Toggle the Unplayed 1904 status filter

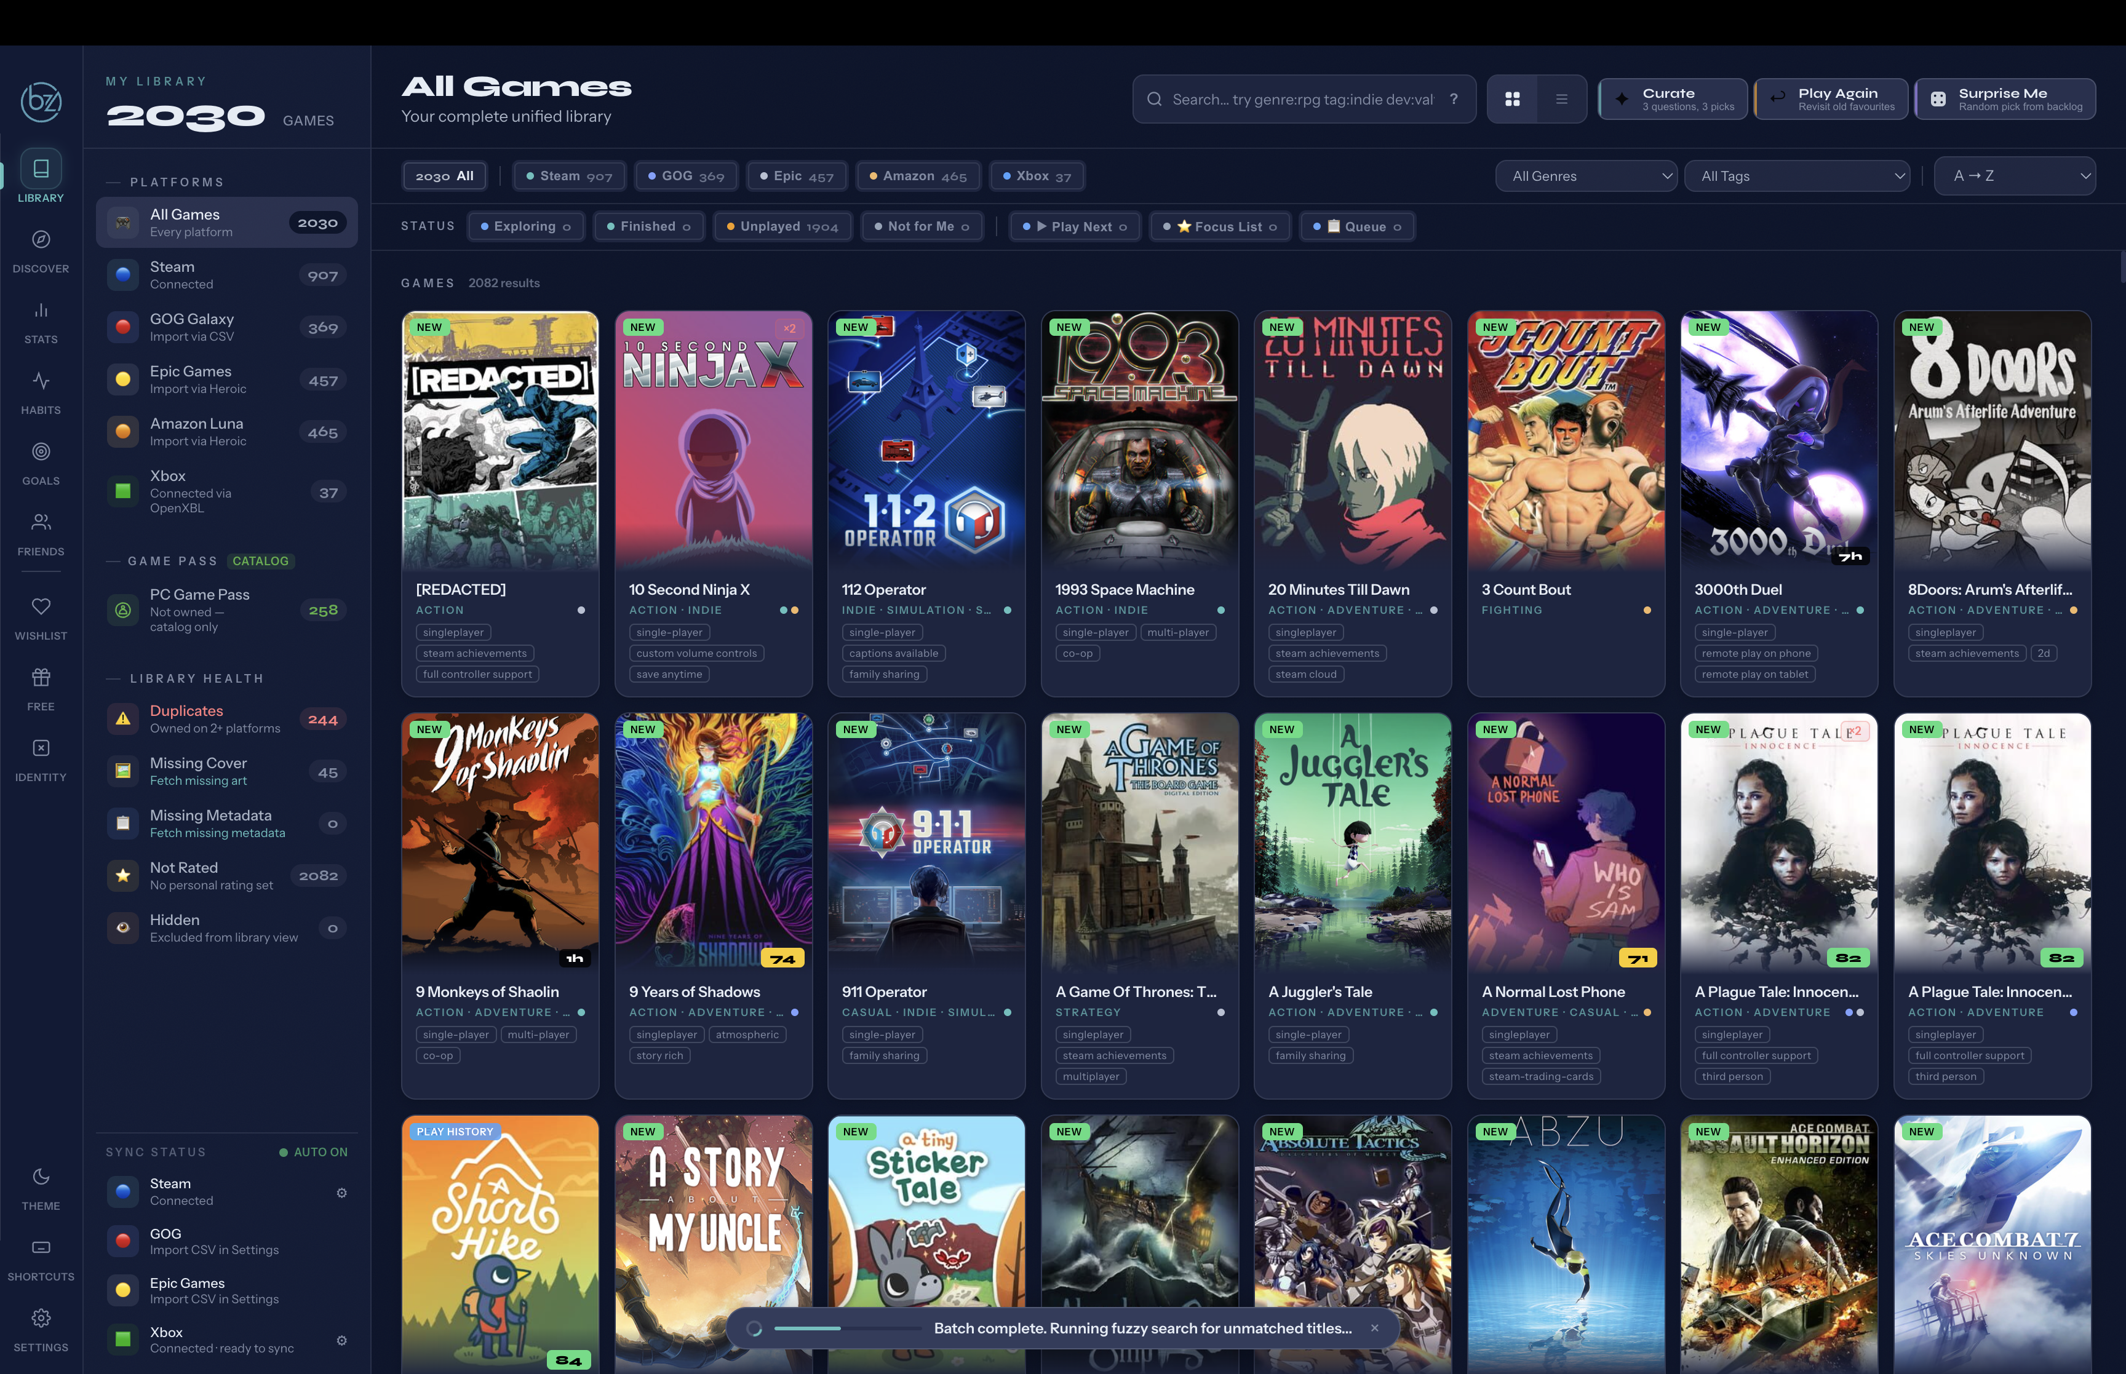(x=782, y=226)
